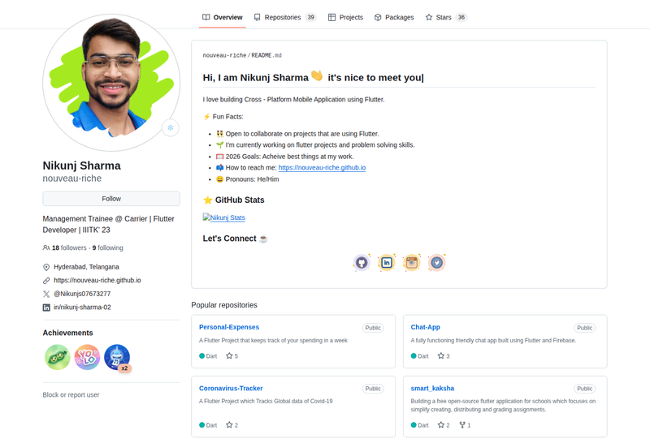
Task: Go to the Packages tab
Action: [x=394, y=17]
